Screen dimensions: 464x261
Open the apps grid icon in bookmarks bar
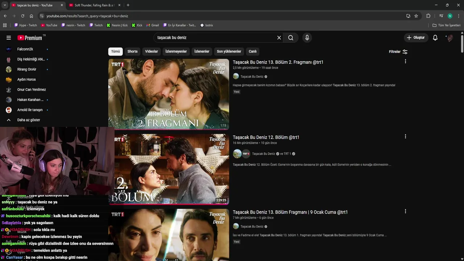click(5, 25)
